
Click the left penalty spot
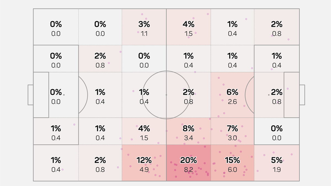(x=64, y=95)
